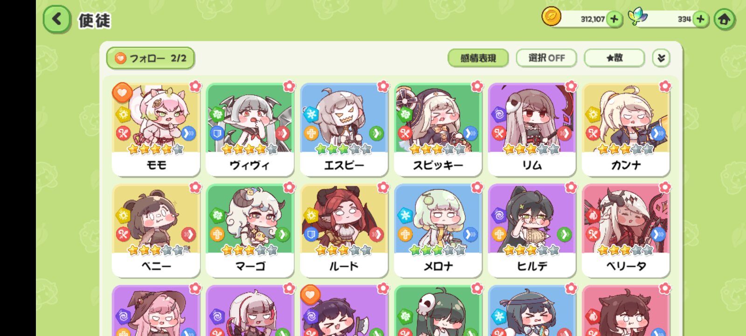This screenshot has height=336, width=746.
Task: Open the リム character card
Action: 532,130
